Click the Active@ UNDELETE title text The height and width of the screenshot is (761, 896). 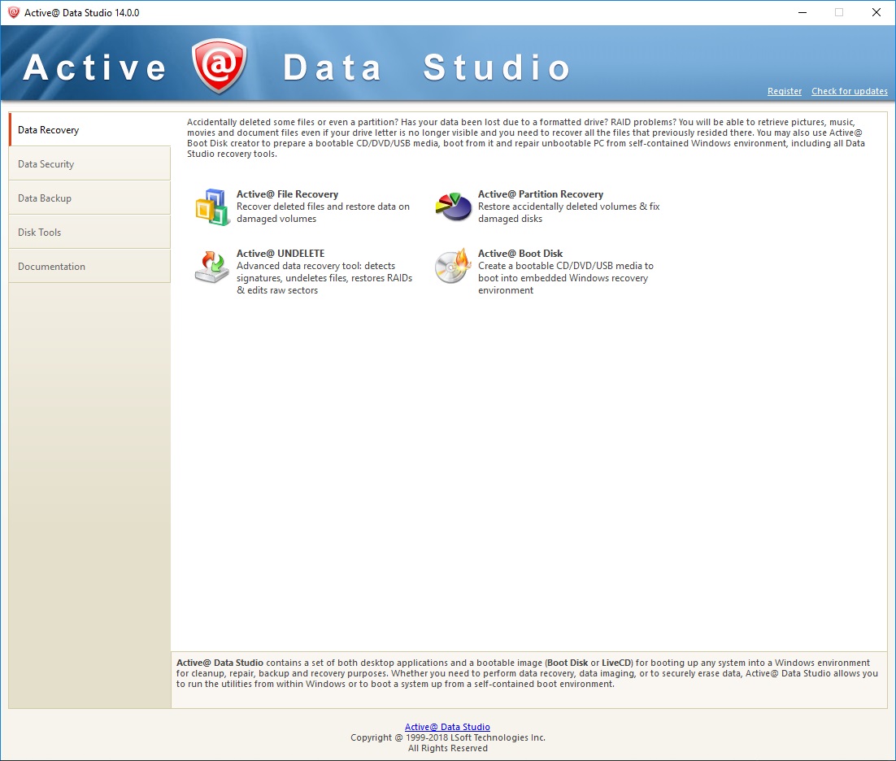[280, 254]
